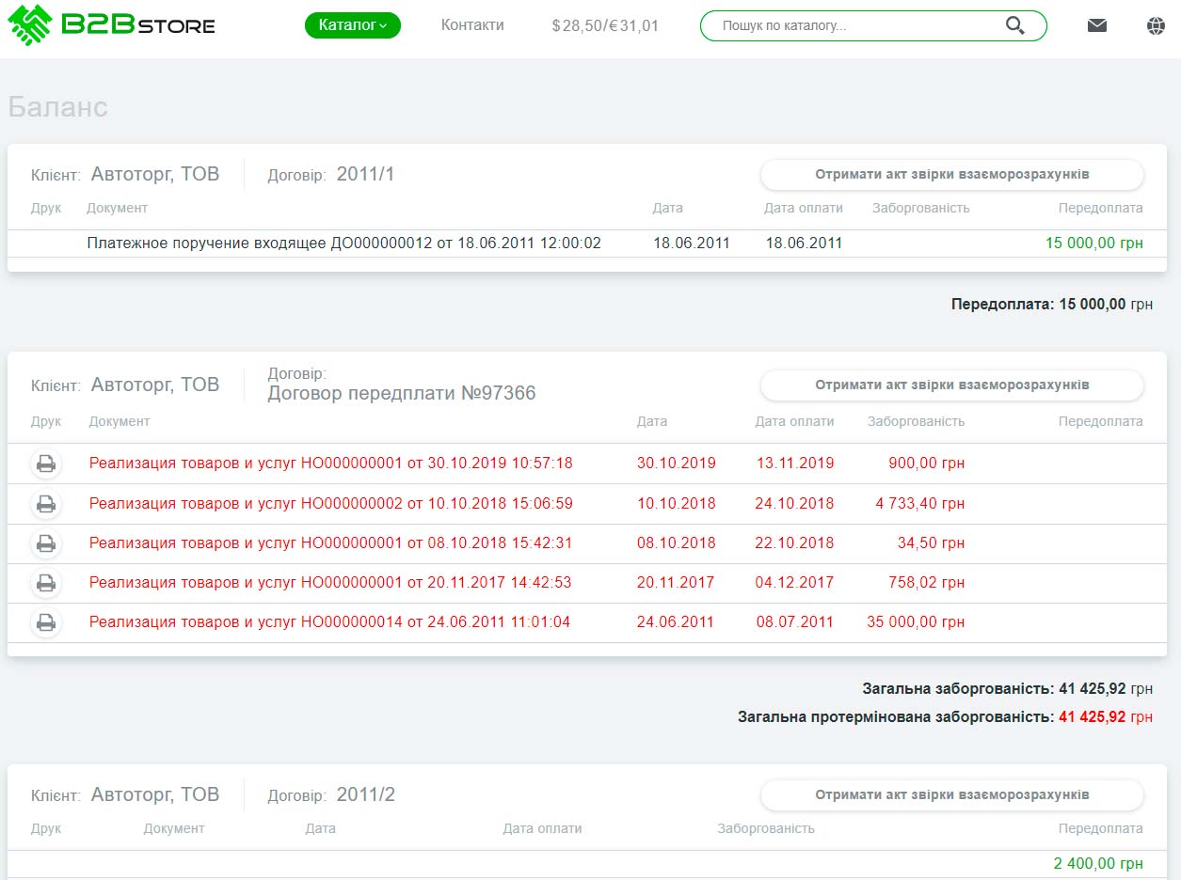Open the Контакти page
Image resolution: width=1181 pixels, height=880 pixels.
tap(472, 25)
